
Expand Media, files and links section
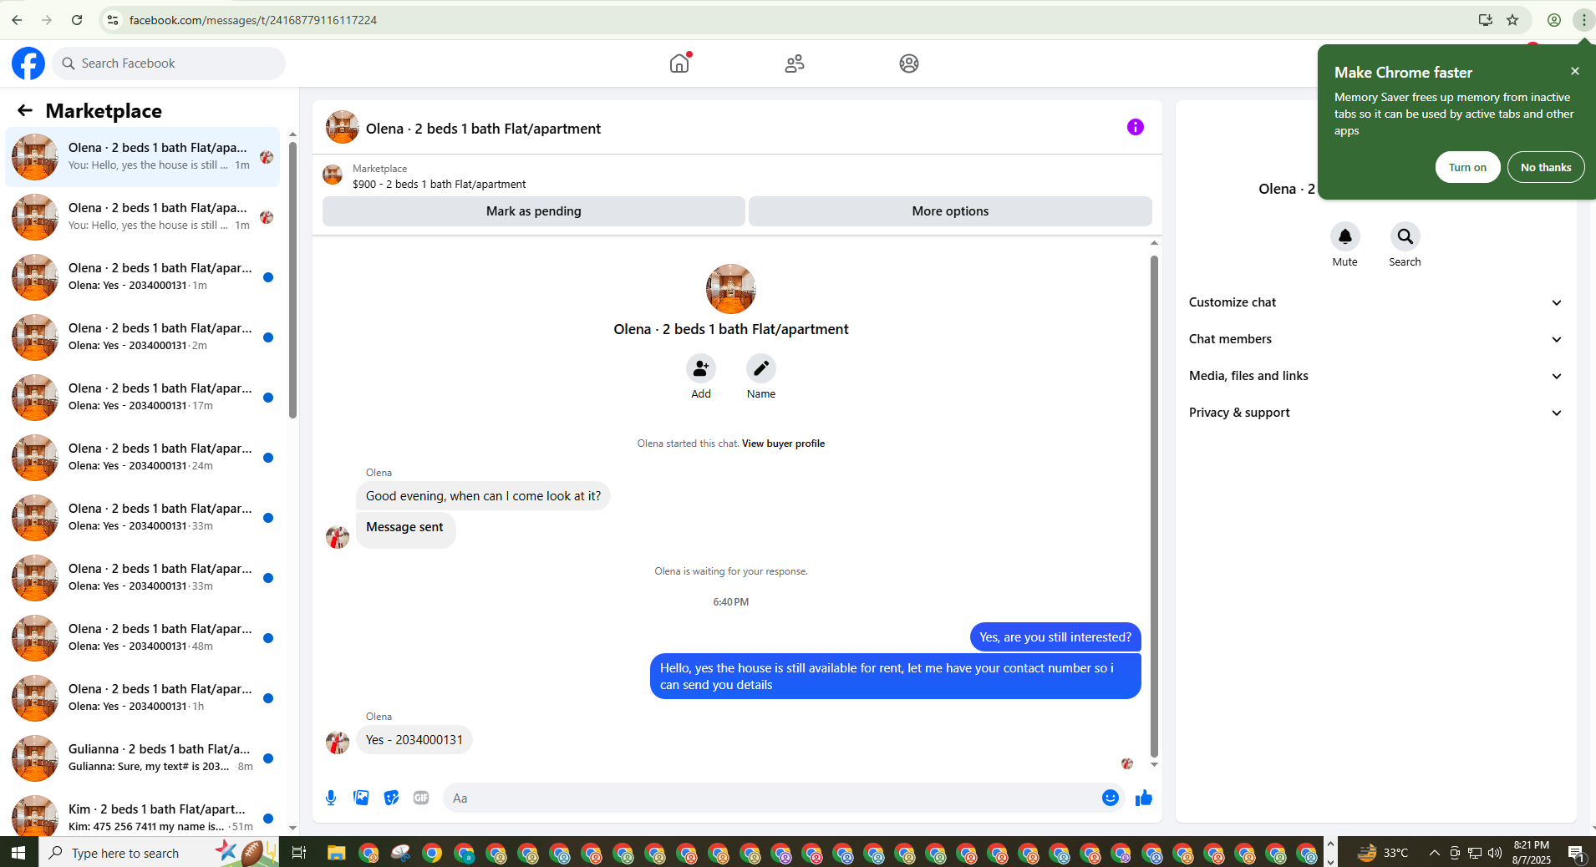1375,376
